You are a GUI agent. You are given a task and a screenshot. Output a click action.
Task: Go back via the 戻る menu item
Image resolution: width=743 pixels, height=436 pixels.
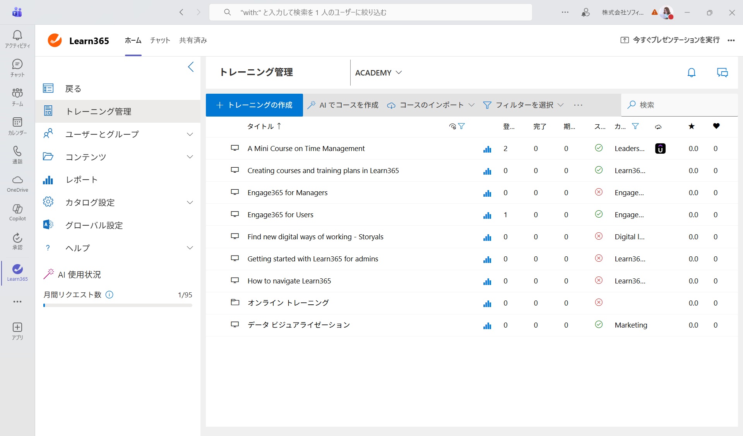118,89
